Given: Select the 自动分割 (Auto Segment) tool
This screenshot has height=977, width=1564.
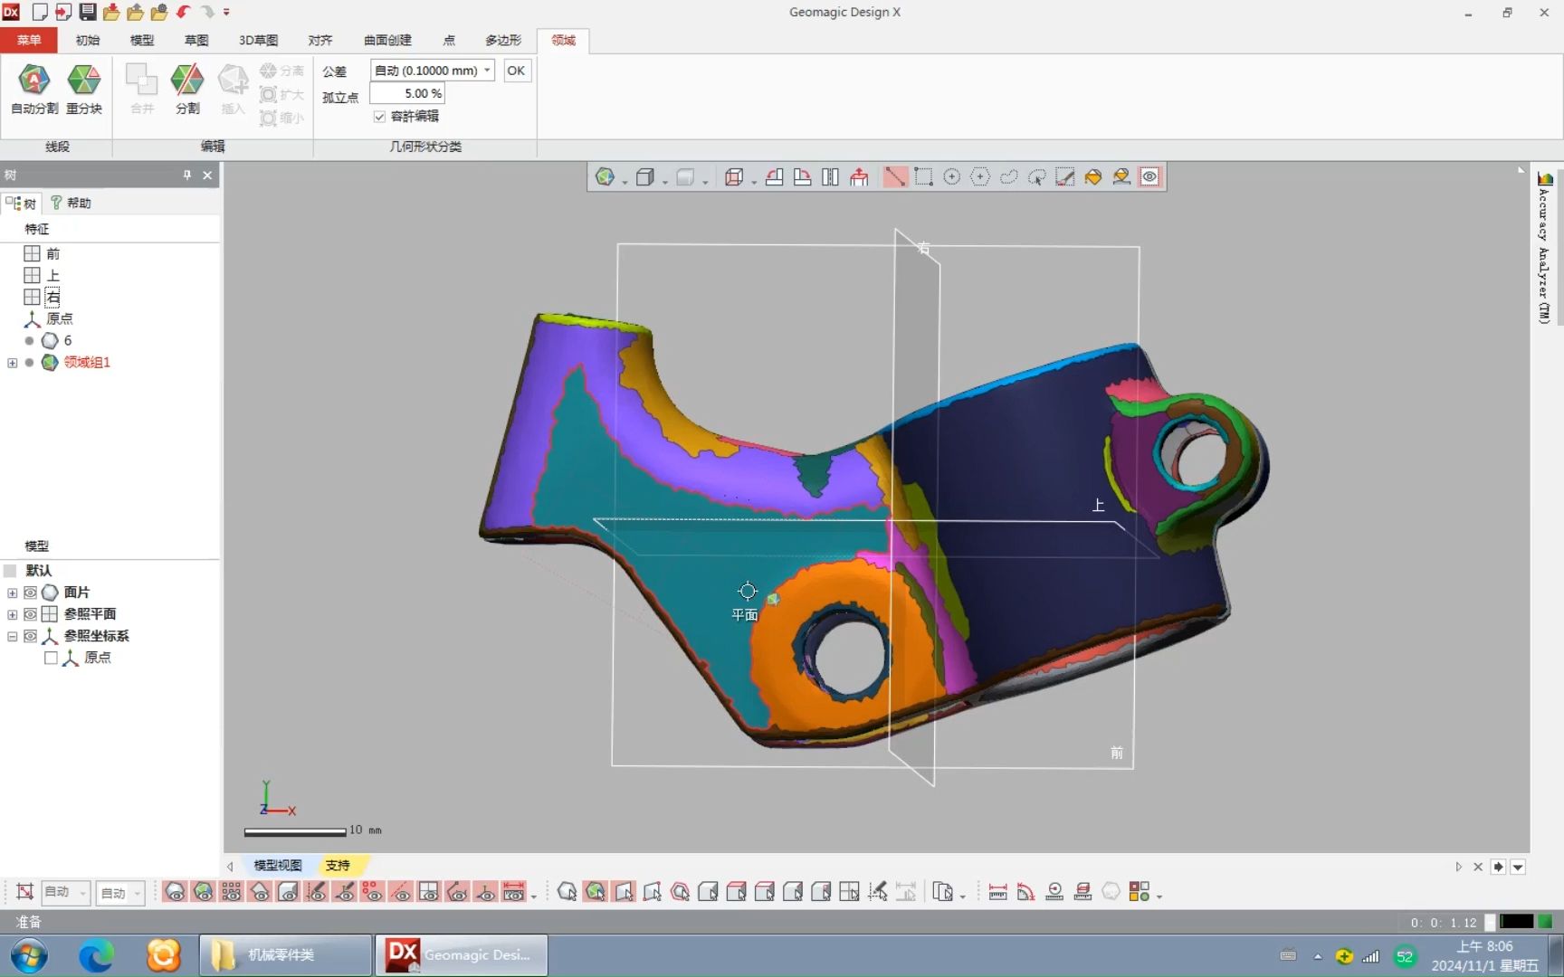Looking at the screenshot, I should (x=33, y=89).
